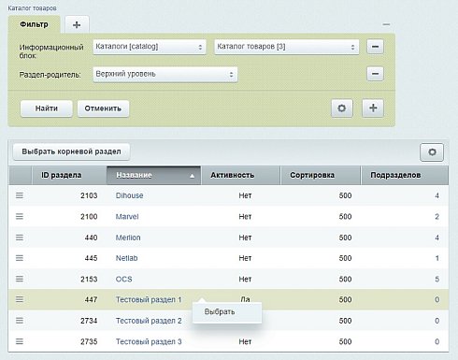Select the ID cell 2734
The width and height of the screenshot is (458, 360).
tap(89, 321)
